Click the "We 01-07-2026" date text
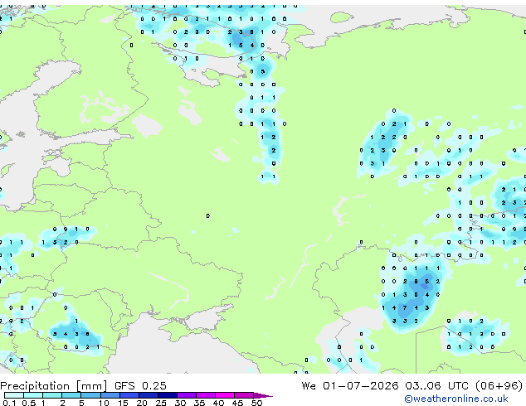Viewport: 526px width, 406px height. click(350, 386)
